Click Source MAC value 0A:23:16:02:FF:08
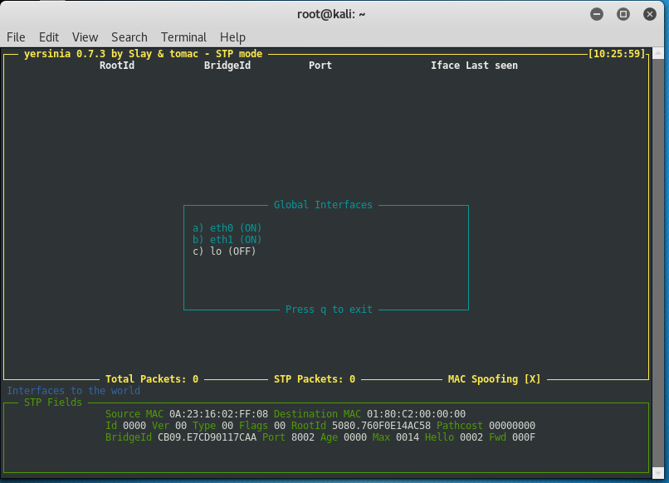 [x=218, y=414]
